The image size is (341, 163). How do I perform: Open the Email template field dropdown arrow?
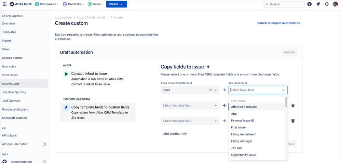(216, 90)
